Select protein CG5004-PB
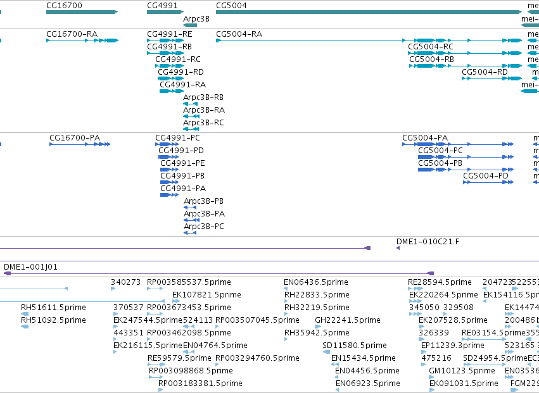Image resolution: width=539 pixels, height=393 pixels. (x=466, y=170)
